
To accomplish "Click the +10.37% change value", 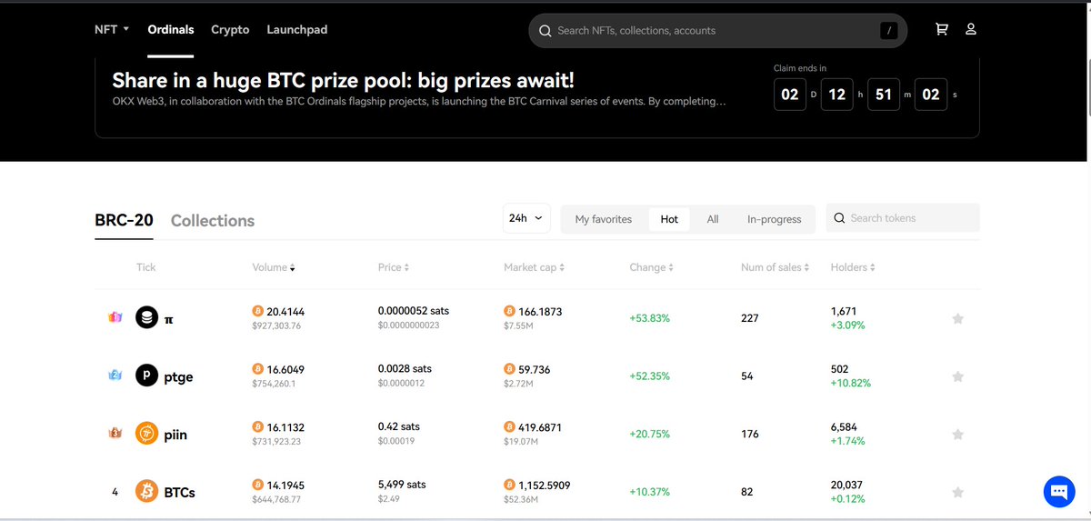I will coord(650,492).
